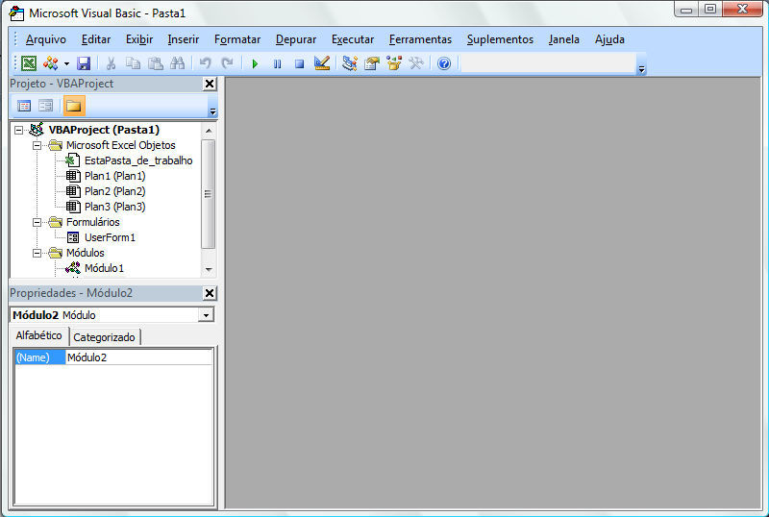Select EstaPasta_de_trabalho in project tree
Screen dimensions: 769x517
click(138, 160)
